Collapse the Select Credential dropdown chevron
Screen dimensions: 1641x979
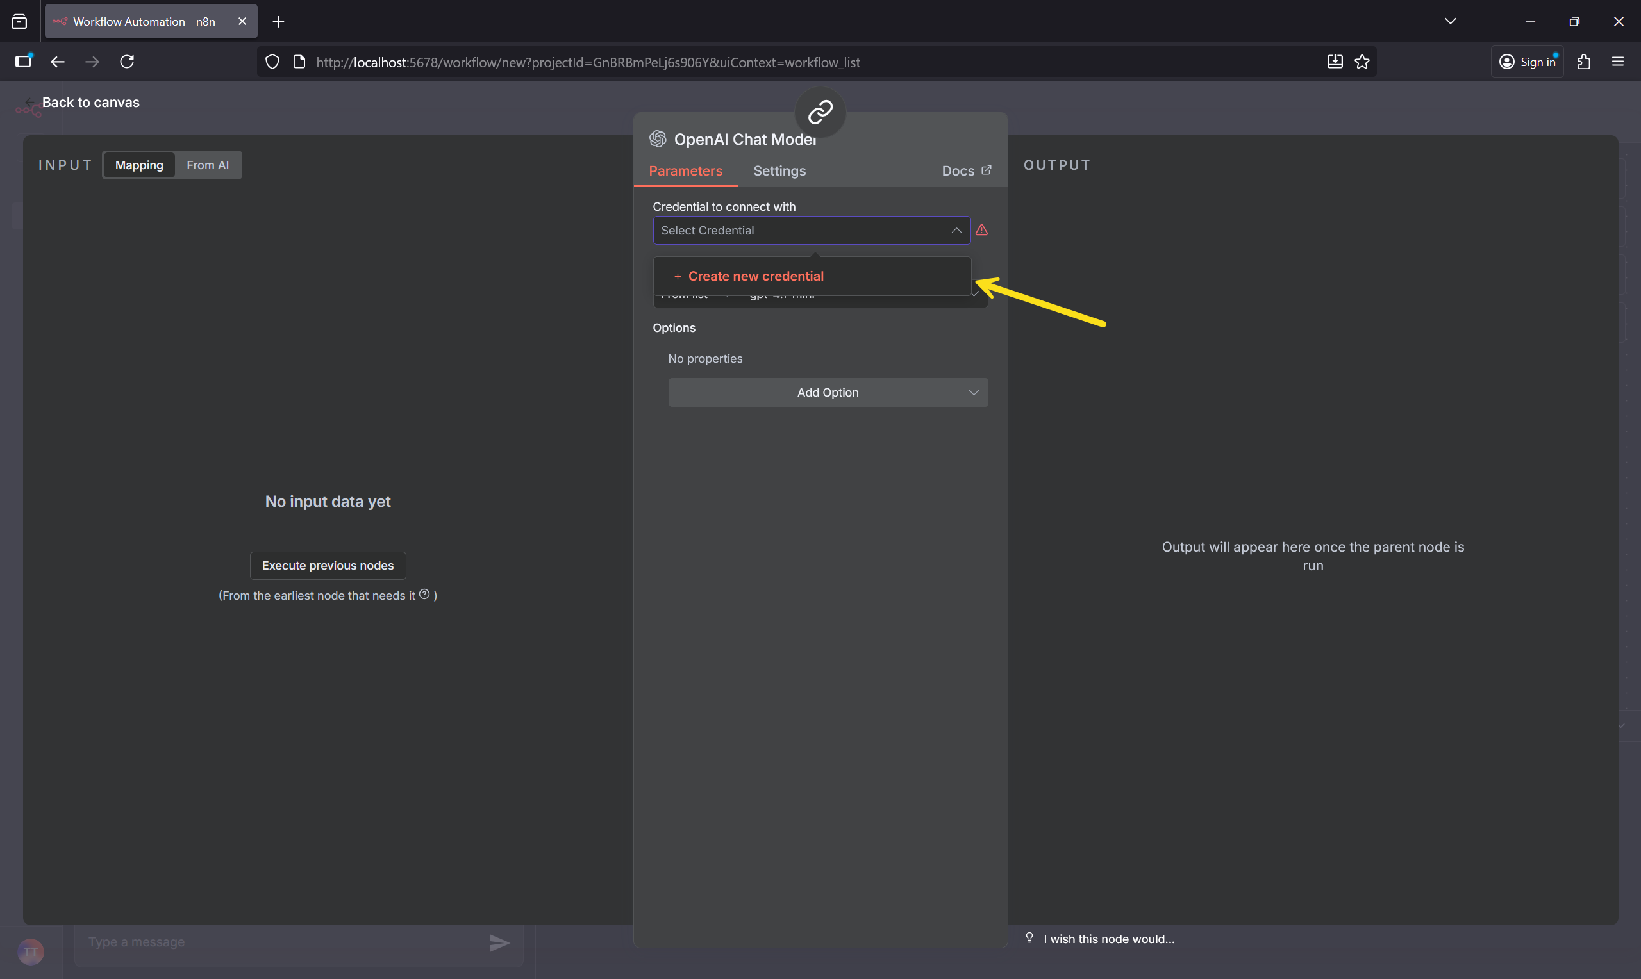[956, 230]
